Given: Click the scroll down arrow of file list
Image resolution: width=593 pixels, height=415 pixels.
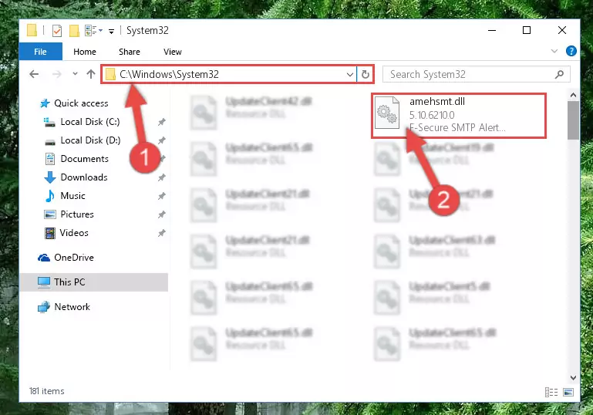Looking at the screenshot, I should [573, 377].
